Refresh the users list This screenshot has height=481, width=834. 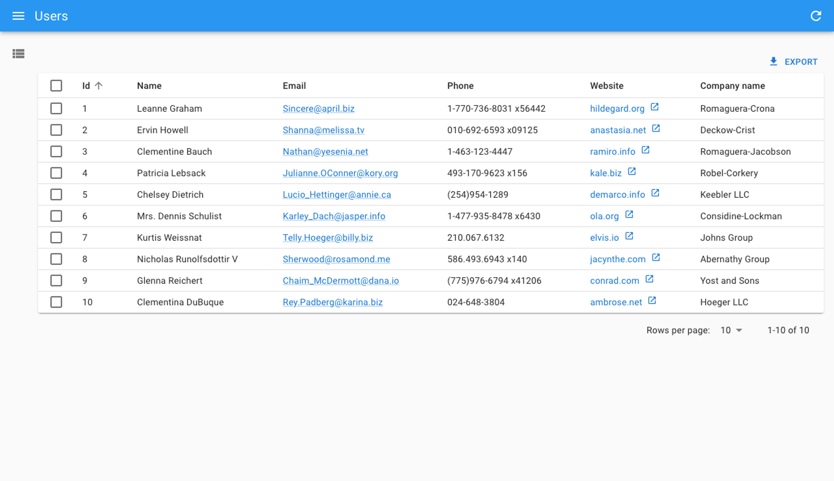point(816,16)
